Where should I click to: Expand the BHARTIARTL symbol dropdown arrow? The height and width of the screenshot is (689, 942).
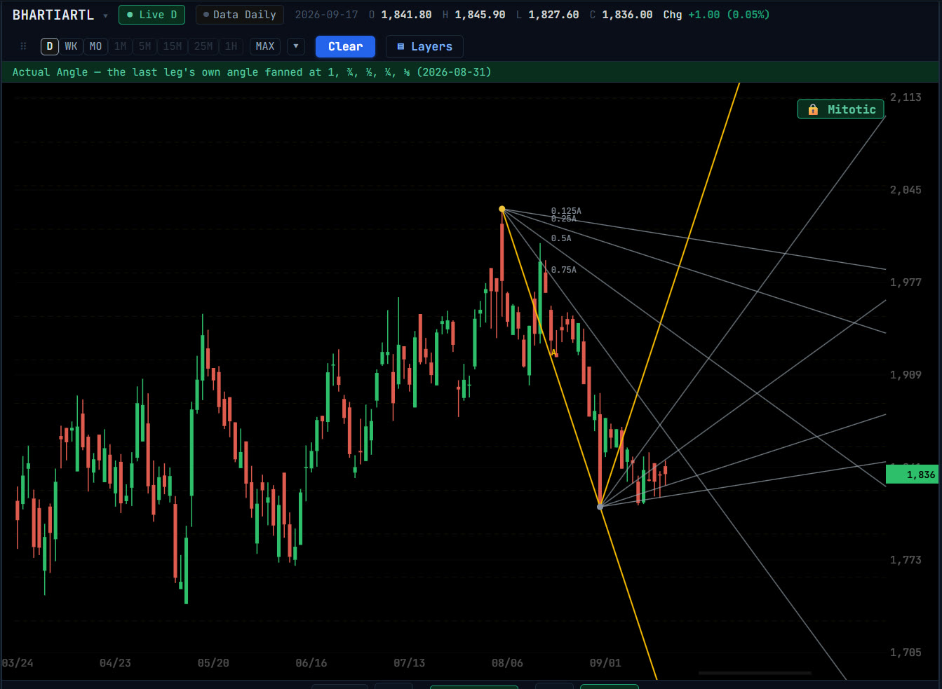(x=105, y=15)
